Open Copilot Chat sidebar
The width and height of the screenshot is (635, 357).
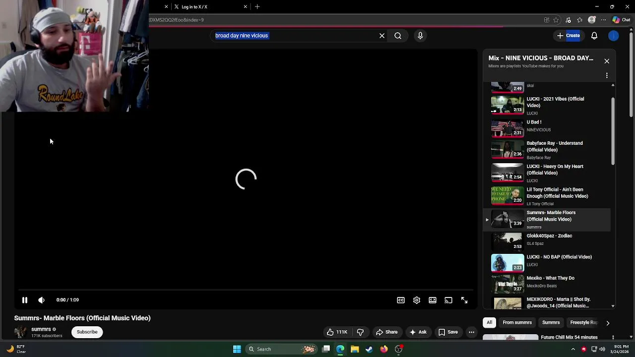[x=621, y=20]
